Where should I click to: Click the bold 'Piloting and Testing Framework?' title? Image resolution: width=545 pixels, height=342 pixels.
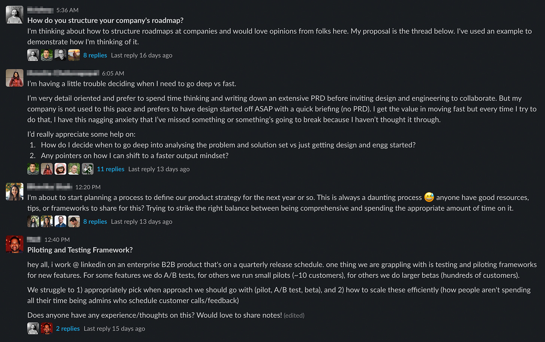(80, 250)
